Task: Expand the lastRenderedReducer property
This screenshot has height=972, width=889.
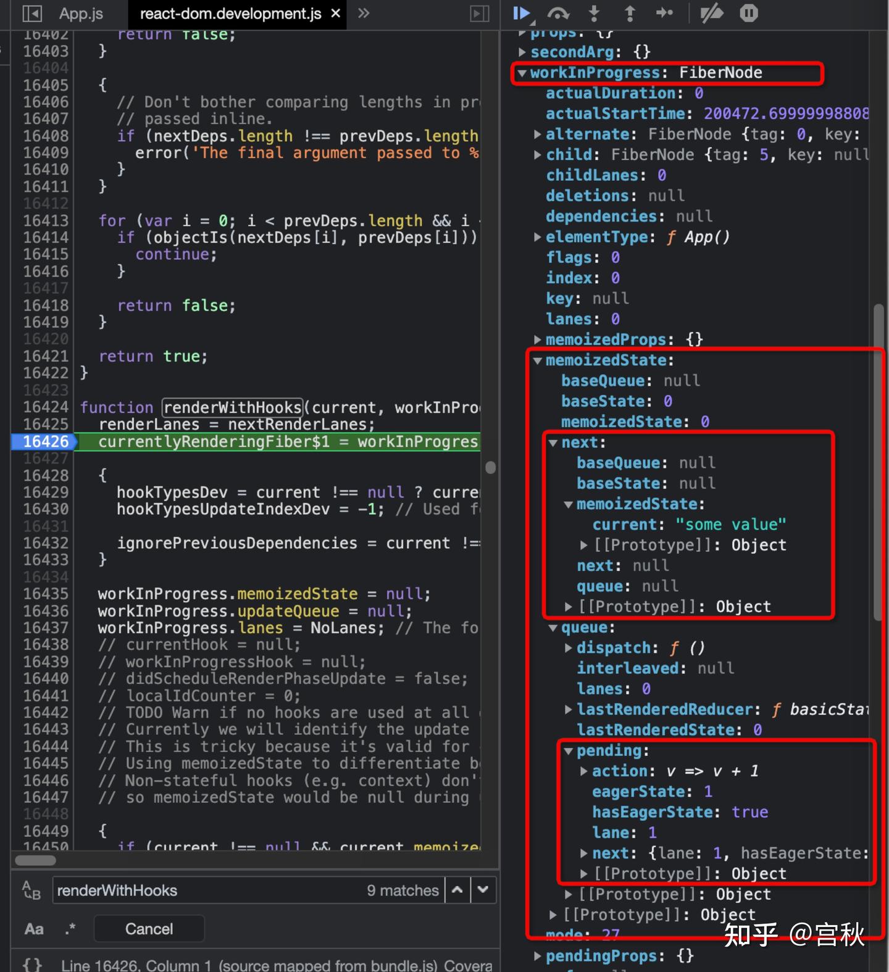Action: tap(569, 710)
